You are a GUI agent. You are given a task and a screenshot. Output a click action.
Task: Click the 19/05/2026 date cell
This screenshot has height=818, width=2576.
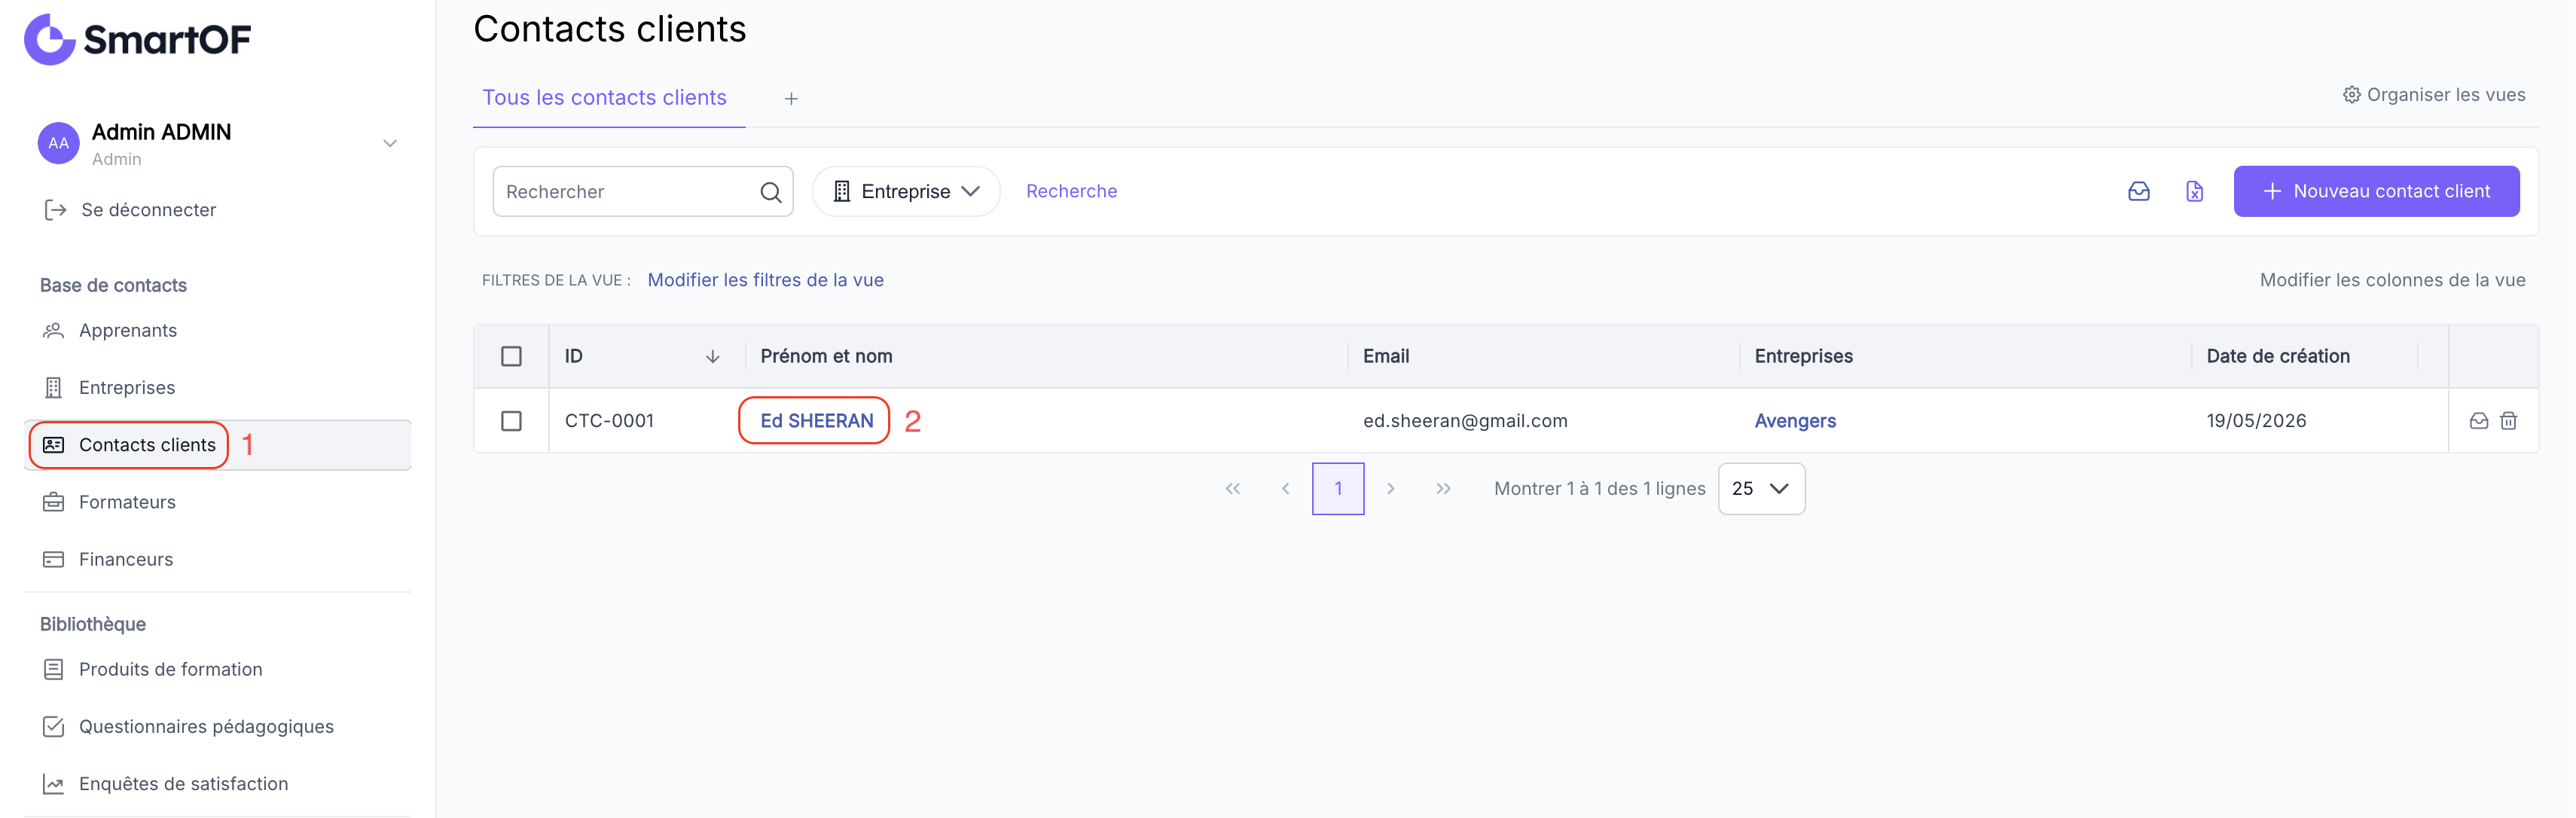click(x=2256, y=421)
